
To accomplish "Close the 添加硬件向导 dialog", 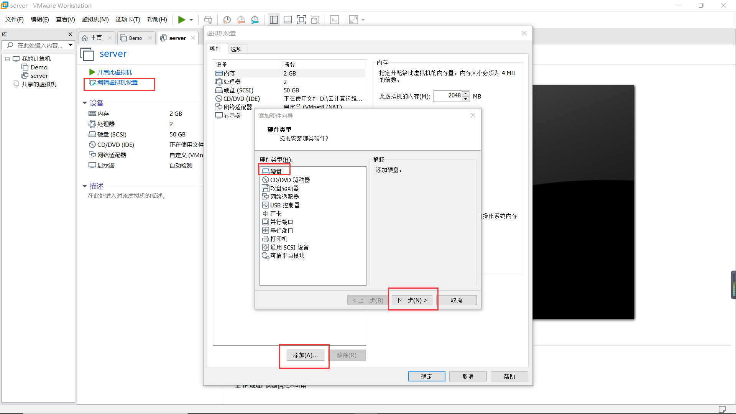I will (473, 115).
